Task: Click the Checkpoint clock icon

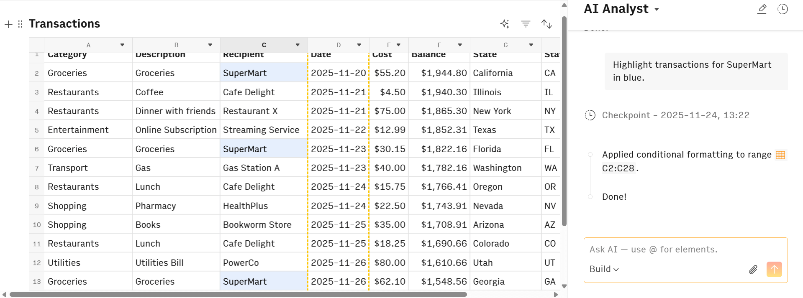Action: pos(590,115)
